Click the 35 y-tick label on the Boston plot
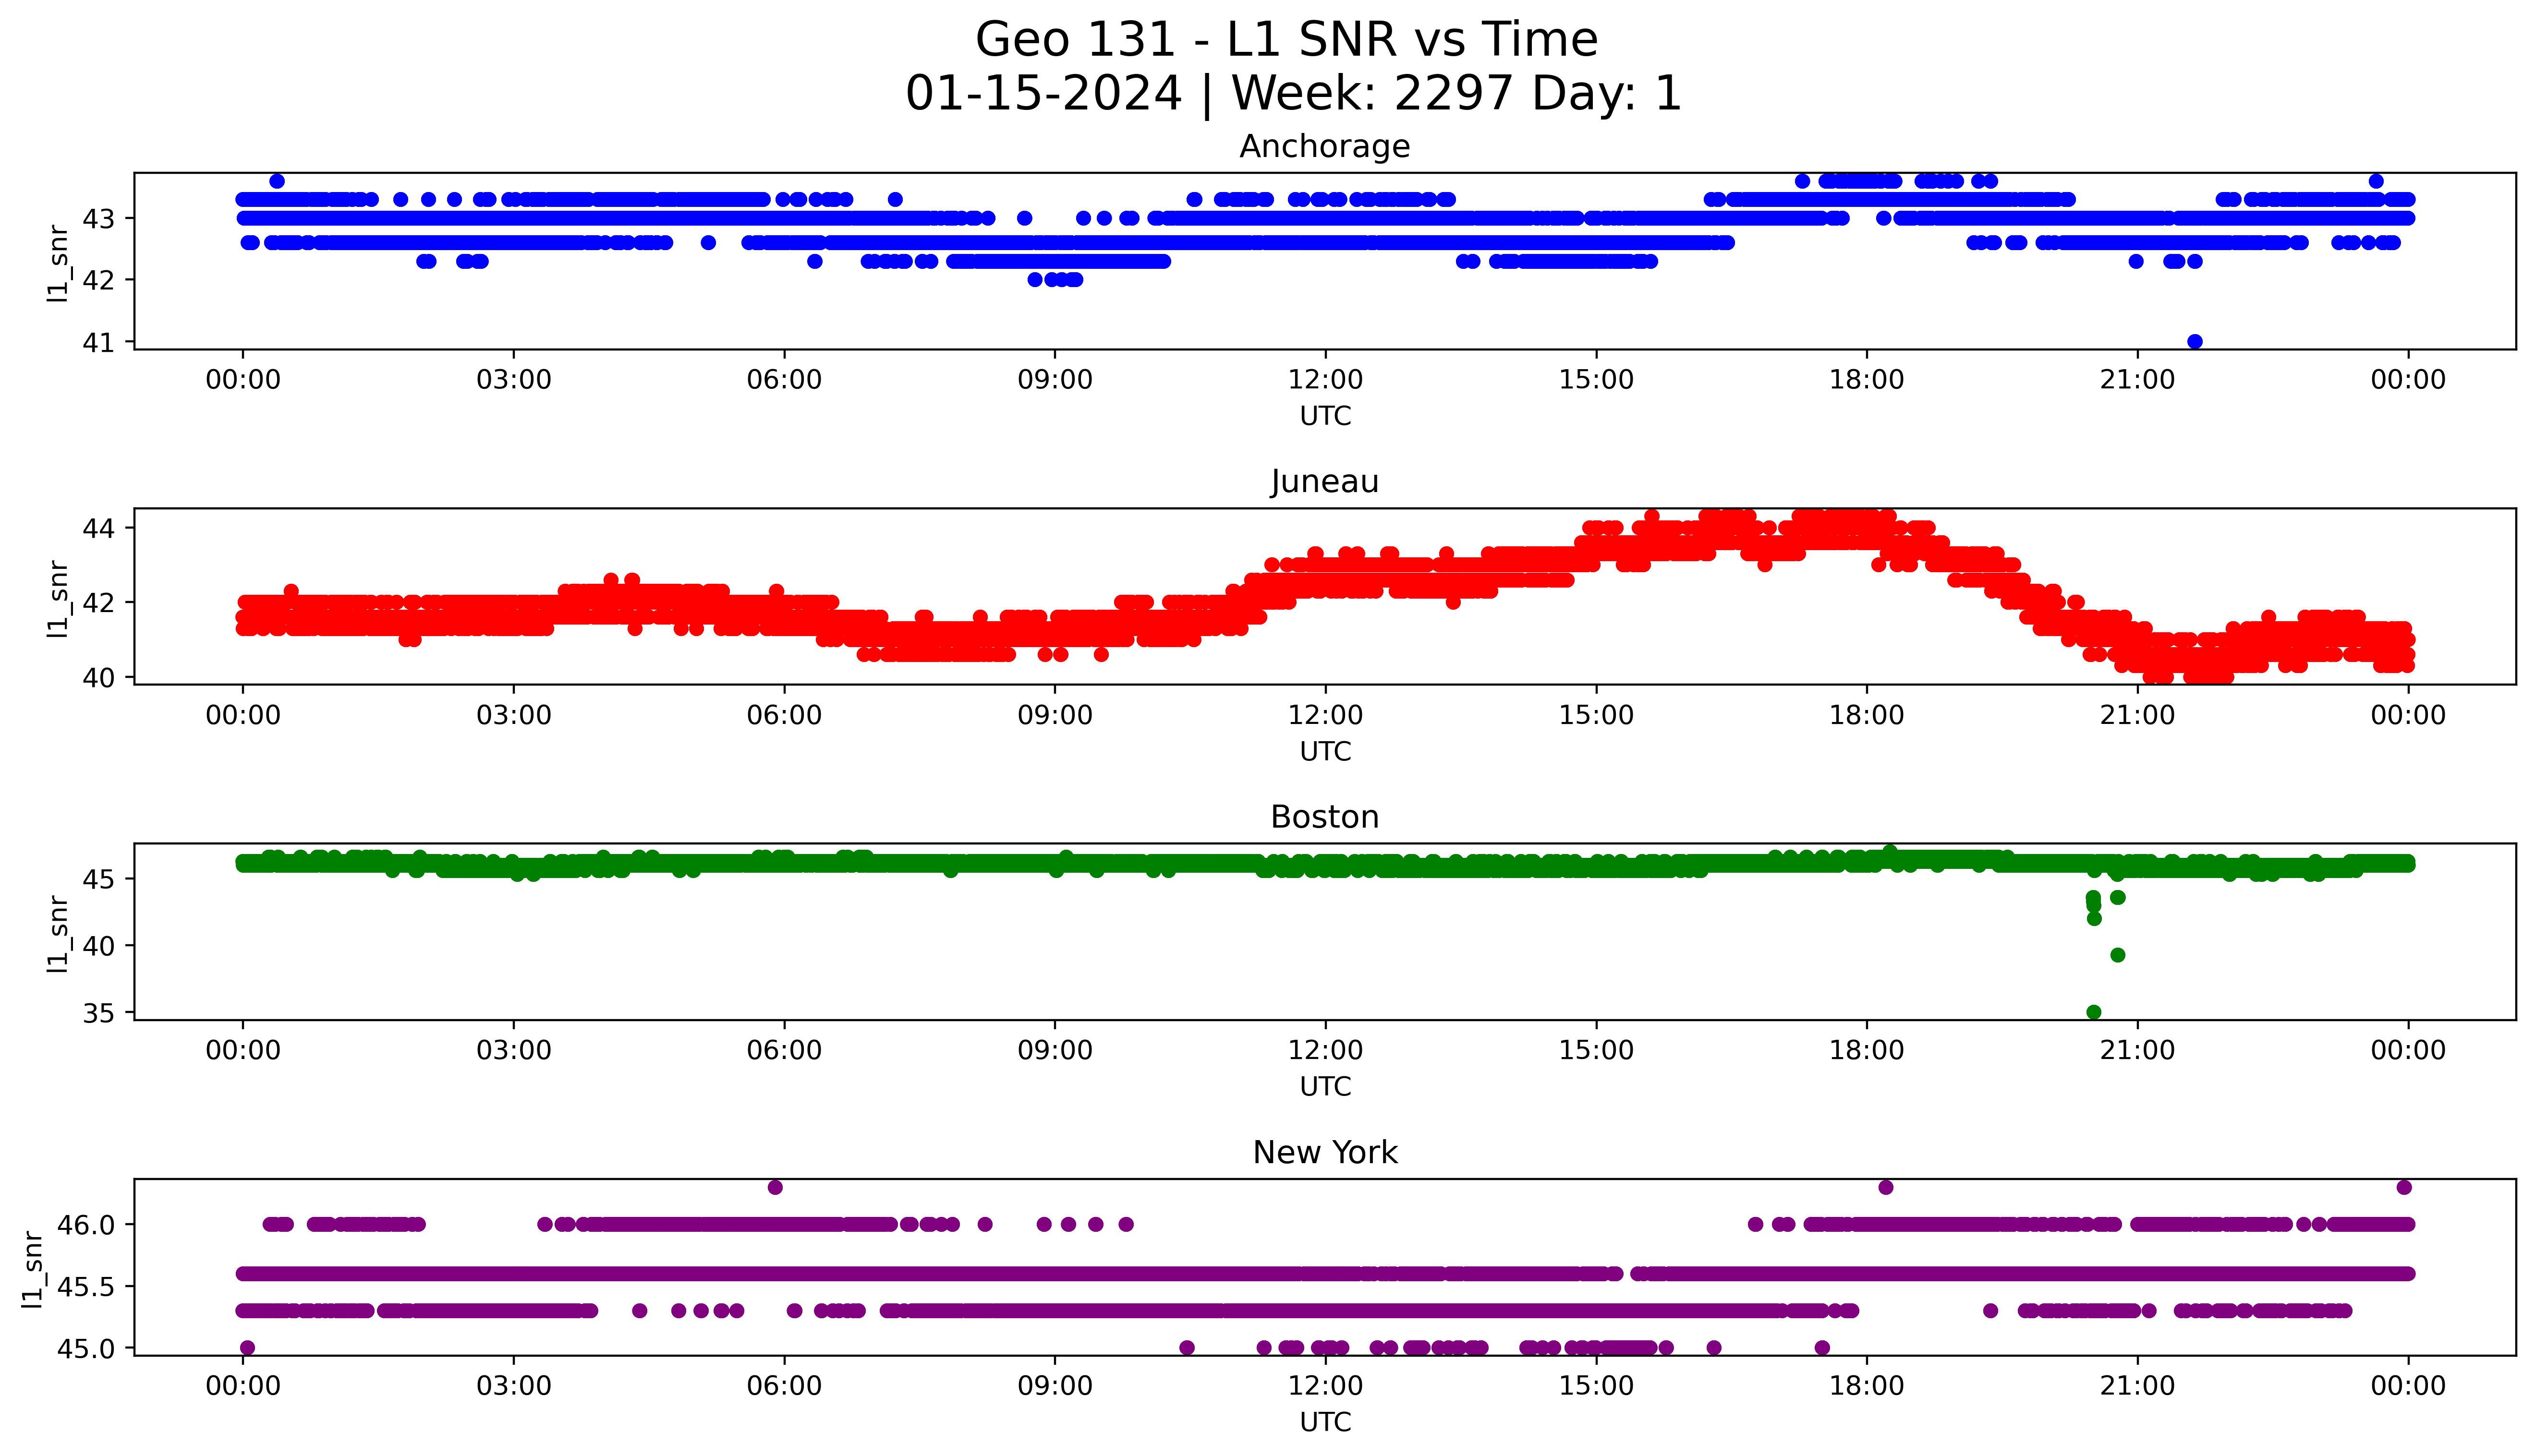The width and height of the screenshot is (2535, 1456). click(x=99, y=1013)
